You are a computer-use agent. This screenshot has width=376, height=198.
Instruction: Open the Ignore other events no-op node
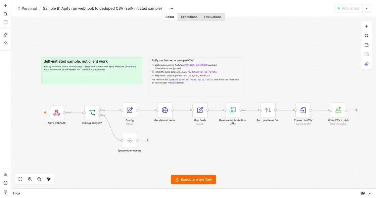[x=130, y=140]
